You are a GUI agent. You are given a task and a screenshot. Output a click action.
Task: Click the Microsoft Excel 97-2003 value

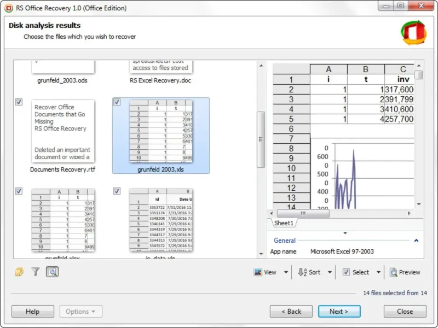click(x=342, y=251)
